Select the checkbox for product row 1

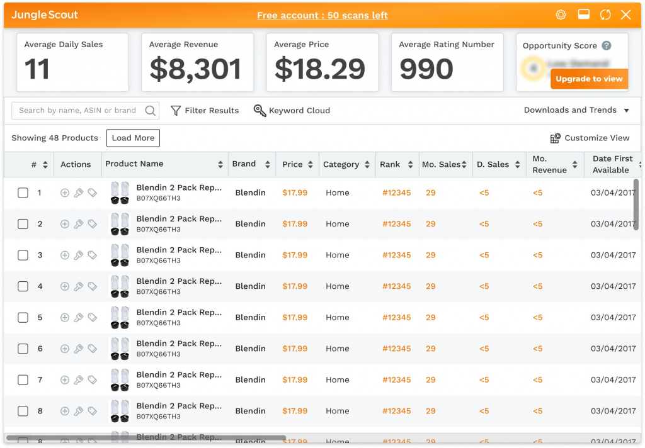23,193
